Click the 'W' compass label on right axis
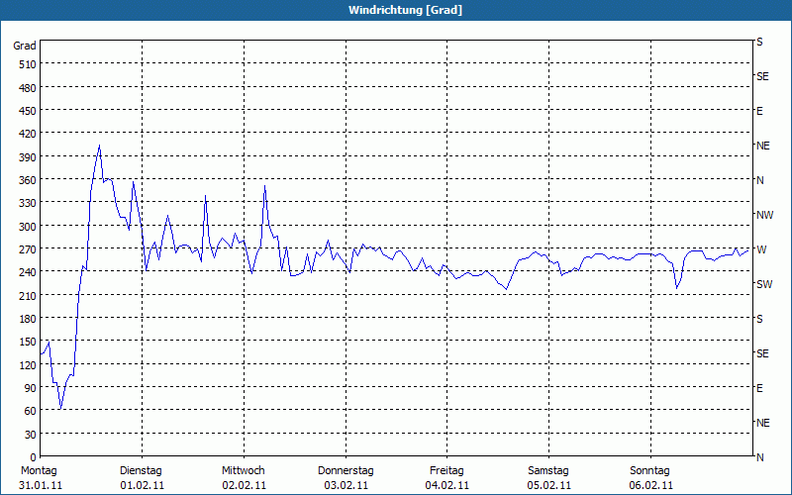 point(761,249)
